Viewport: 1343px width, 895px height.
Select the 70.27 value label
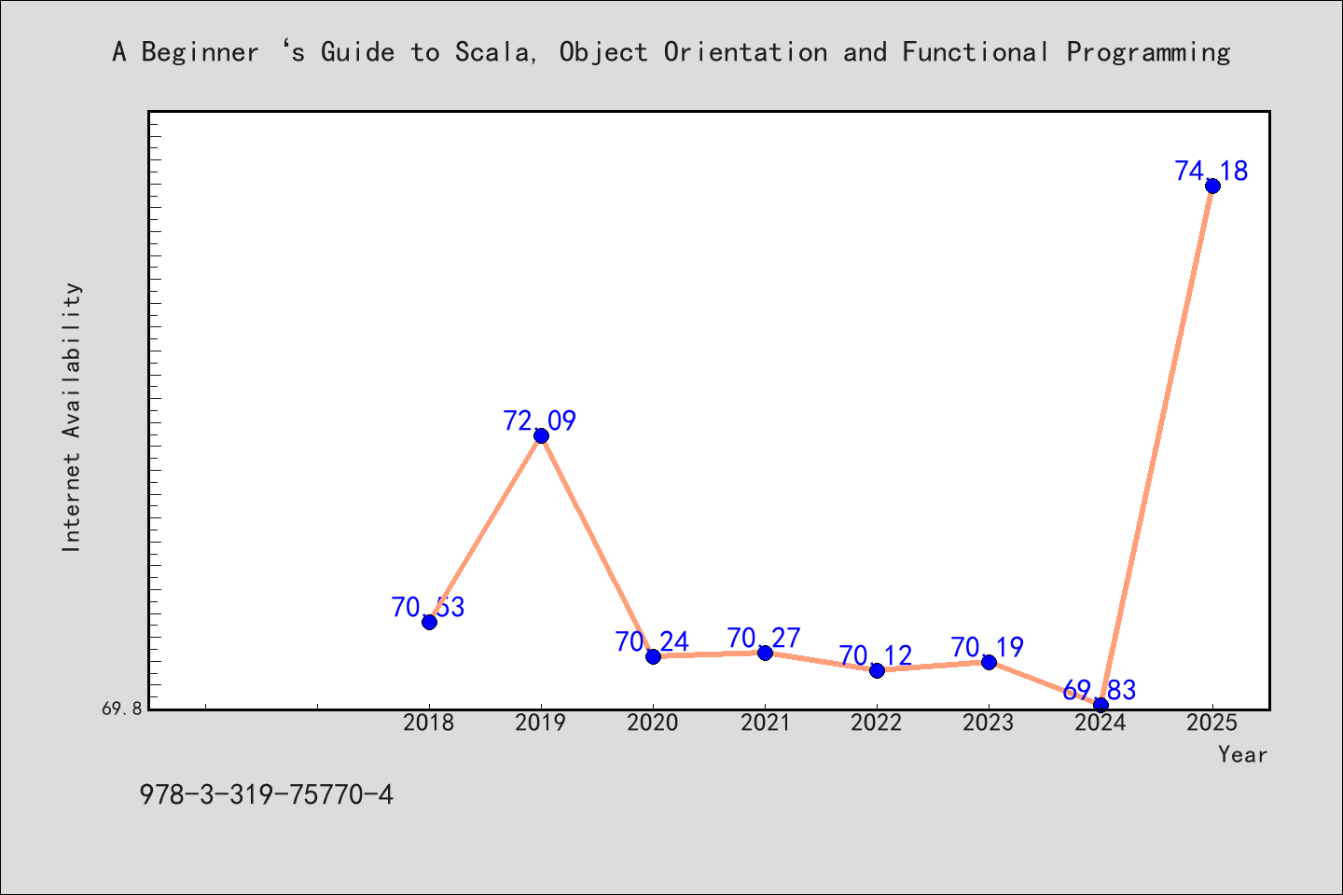pos(764,639)
